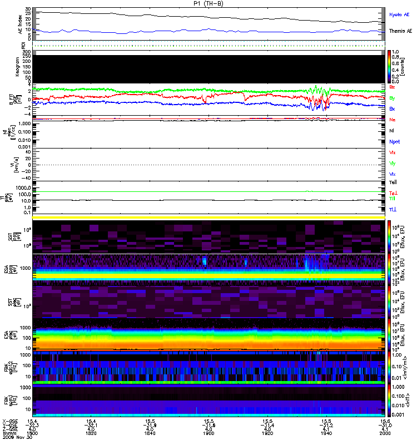The width and height of the screenshot is (417, 445).
Task: Click the 1920 time tick label
Action: point(267,433)
